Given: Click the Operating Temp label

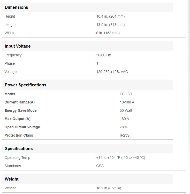Looking at the screenshot, I should pyautogui.click(x=17, y=158).
